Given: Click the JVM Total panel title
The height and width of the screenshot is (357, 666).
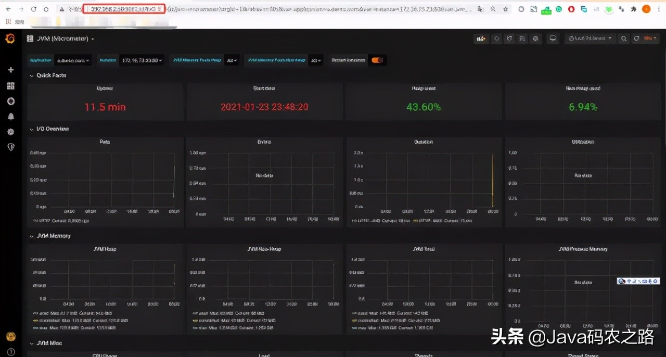Looking at the screenshot, I should (x=424, y=249).
